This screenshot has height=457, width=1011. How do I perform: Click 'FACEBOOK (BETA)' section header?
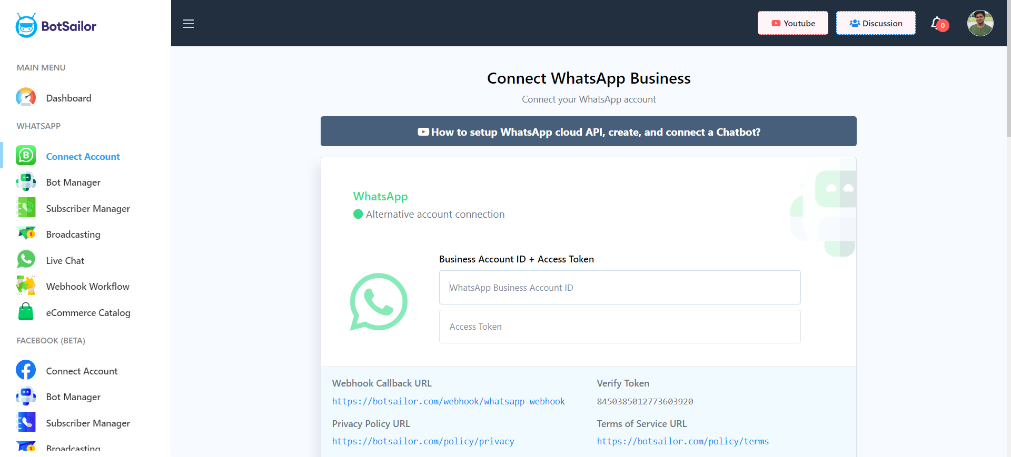click(x=51, y=341)
